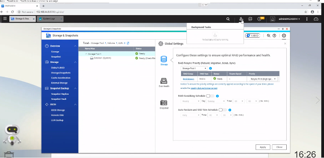Enable the RAID Scrubbing Schedule toggle
The height and width of the screenshot is (158, 324).
pyautogui.click(x=210, y=96)
